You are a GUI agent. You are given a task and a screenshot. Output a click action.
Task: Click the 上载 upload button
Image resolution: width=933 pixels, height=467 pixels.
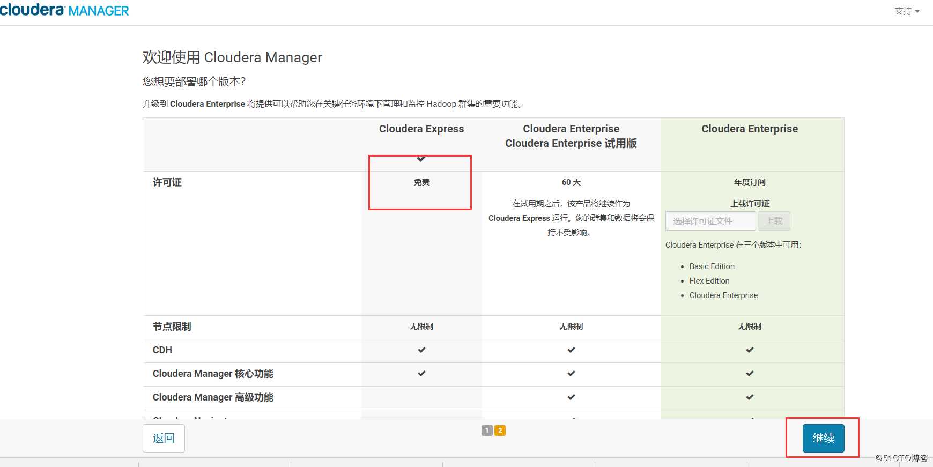(x=774, y=221)
